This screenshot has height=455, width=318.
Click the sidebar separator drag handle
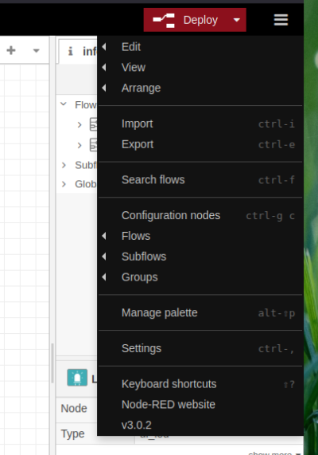coord(52,363)
